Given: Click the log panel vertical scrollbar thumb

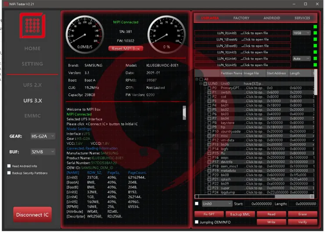Looking at the screenshot, I should pyautogui.click(x=184, y=113).
